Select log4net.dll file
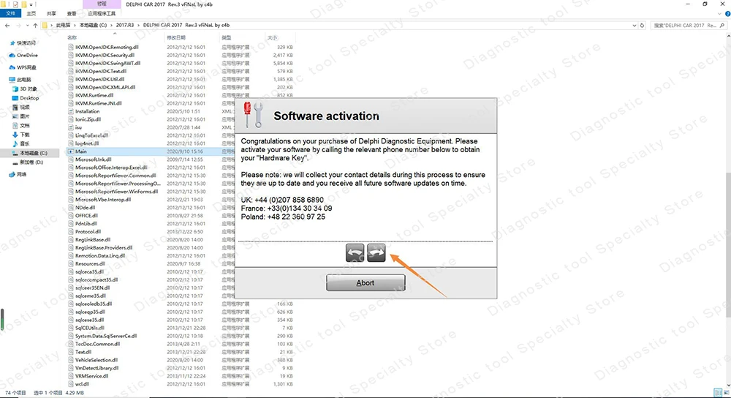 [x=87, y=143]
